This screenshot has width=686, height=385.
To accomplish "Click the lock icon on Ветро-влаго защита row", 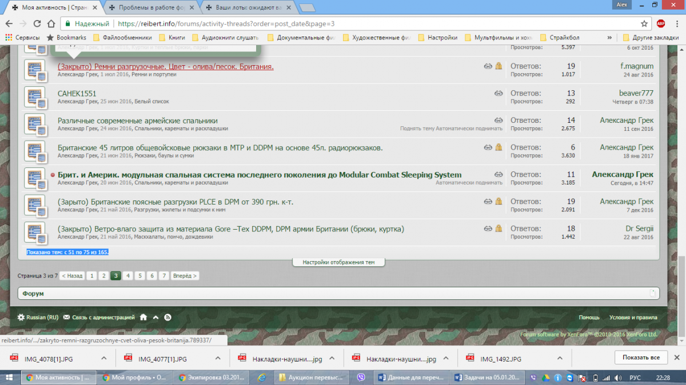I will 499,228.
